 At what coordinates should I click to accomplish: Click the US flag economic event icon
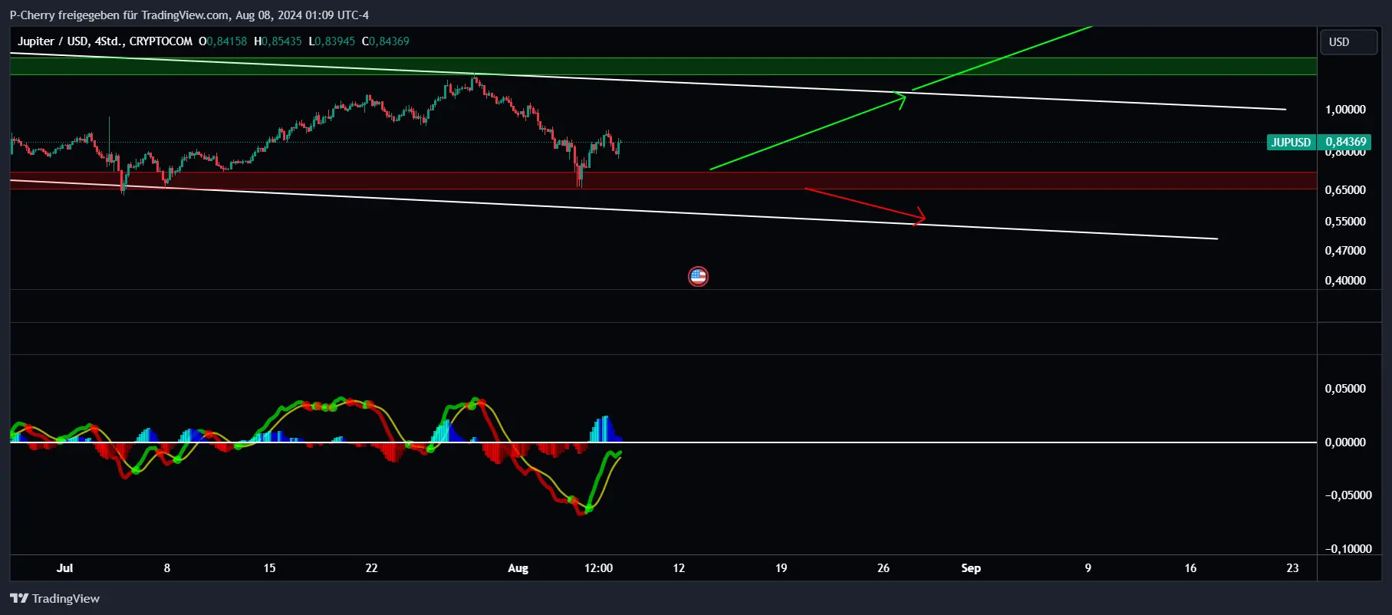pos(698,277)
